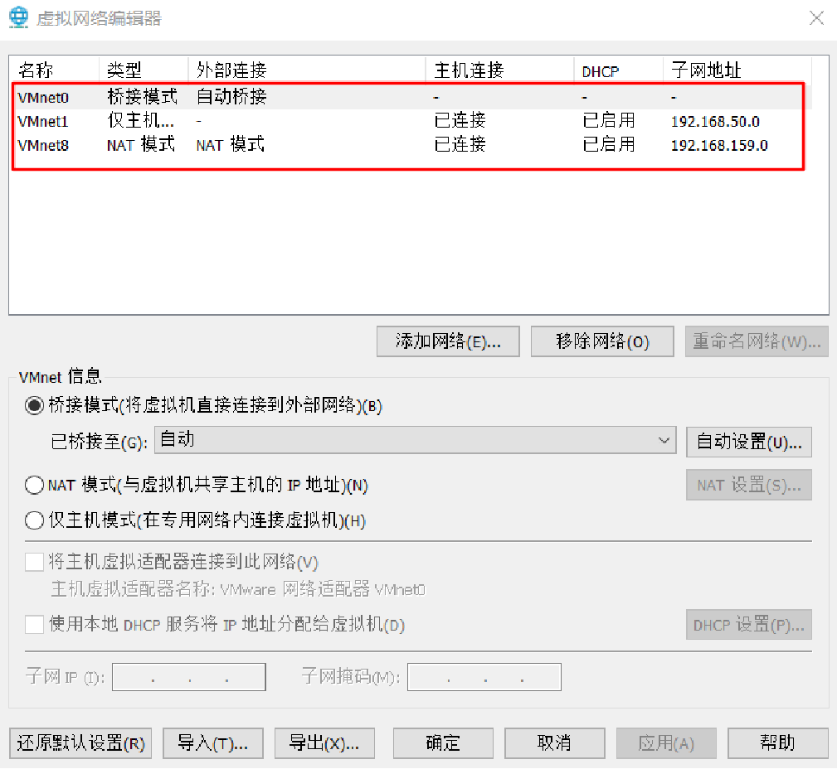Sort by the 类型 column header

(x=144, y=70)
